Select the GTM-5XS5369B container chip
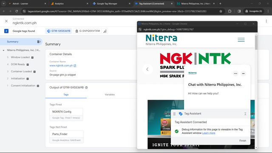Image resolution: width=272 pixels, height=153 pixels. (x=59, y=31)
